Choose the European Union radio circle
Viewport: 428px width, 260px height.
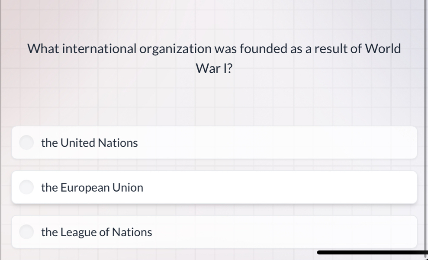(27, 187)
